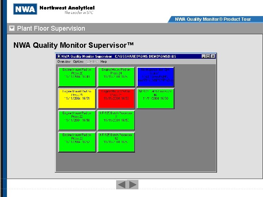Select the red Engine Mount Pad tile
The width and height of the screenshot is (263, 197).
tap(116, 98)
